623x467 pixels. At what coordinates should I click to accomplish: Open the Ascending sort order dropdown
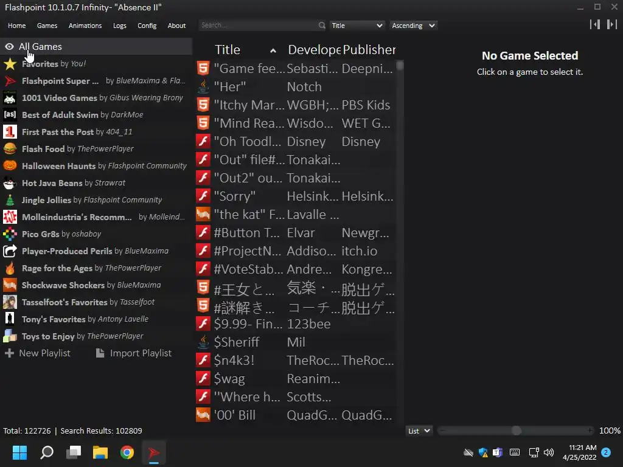413,26
